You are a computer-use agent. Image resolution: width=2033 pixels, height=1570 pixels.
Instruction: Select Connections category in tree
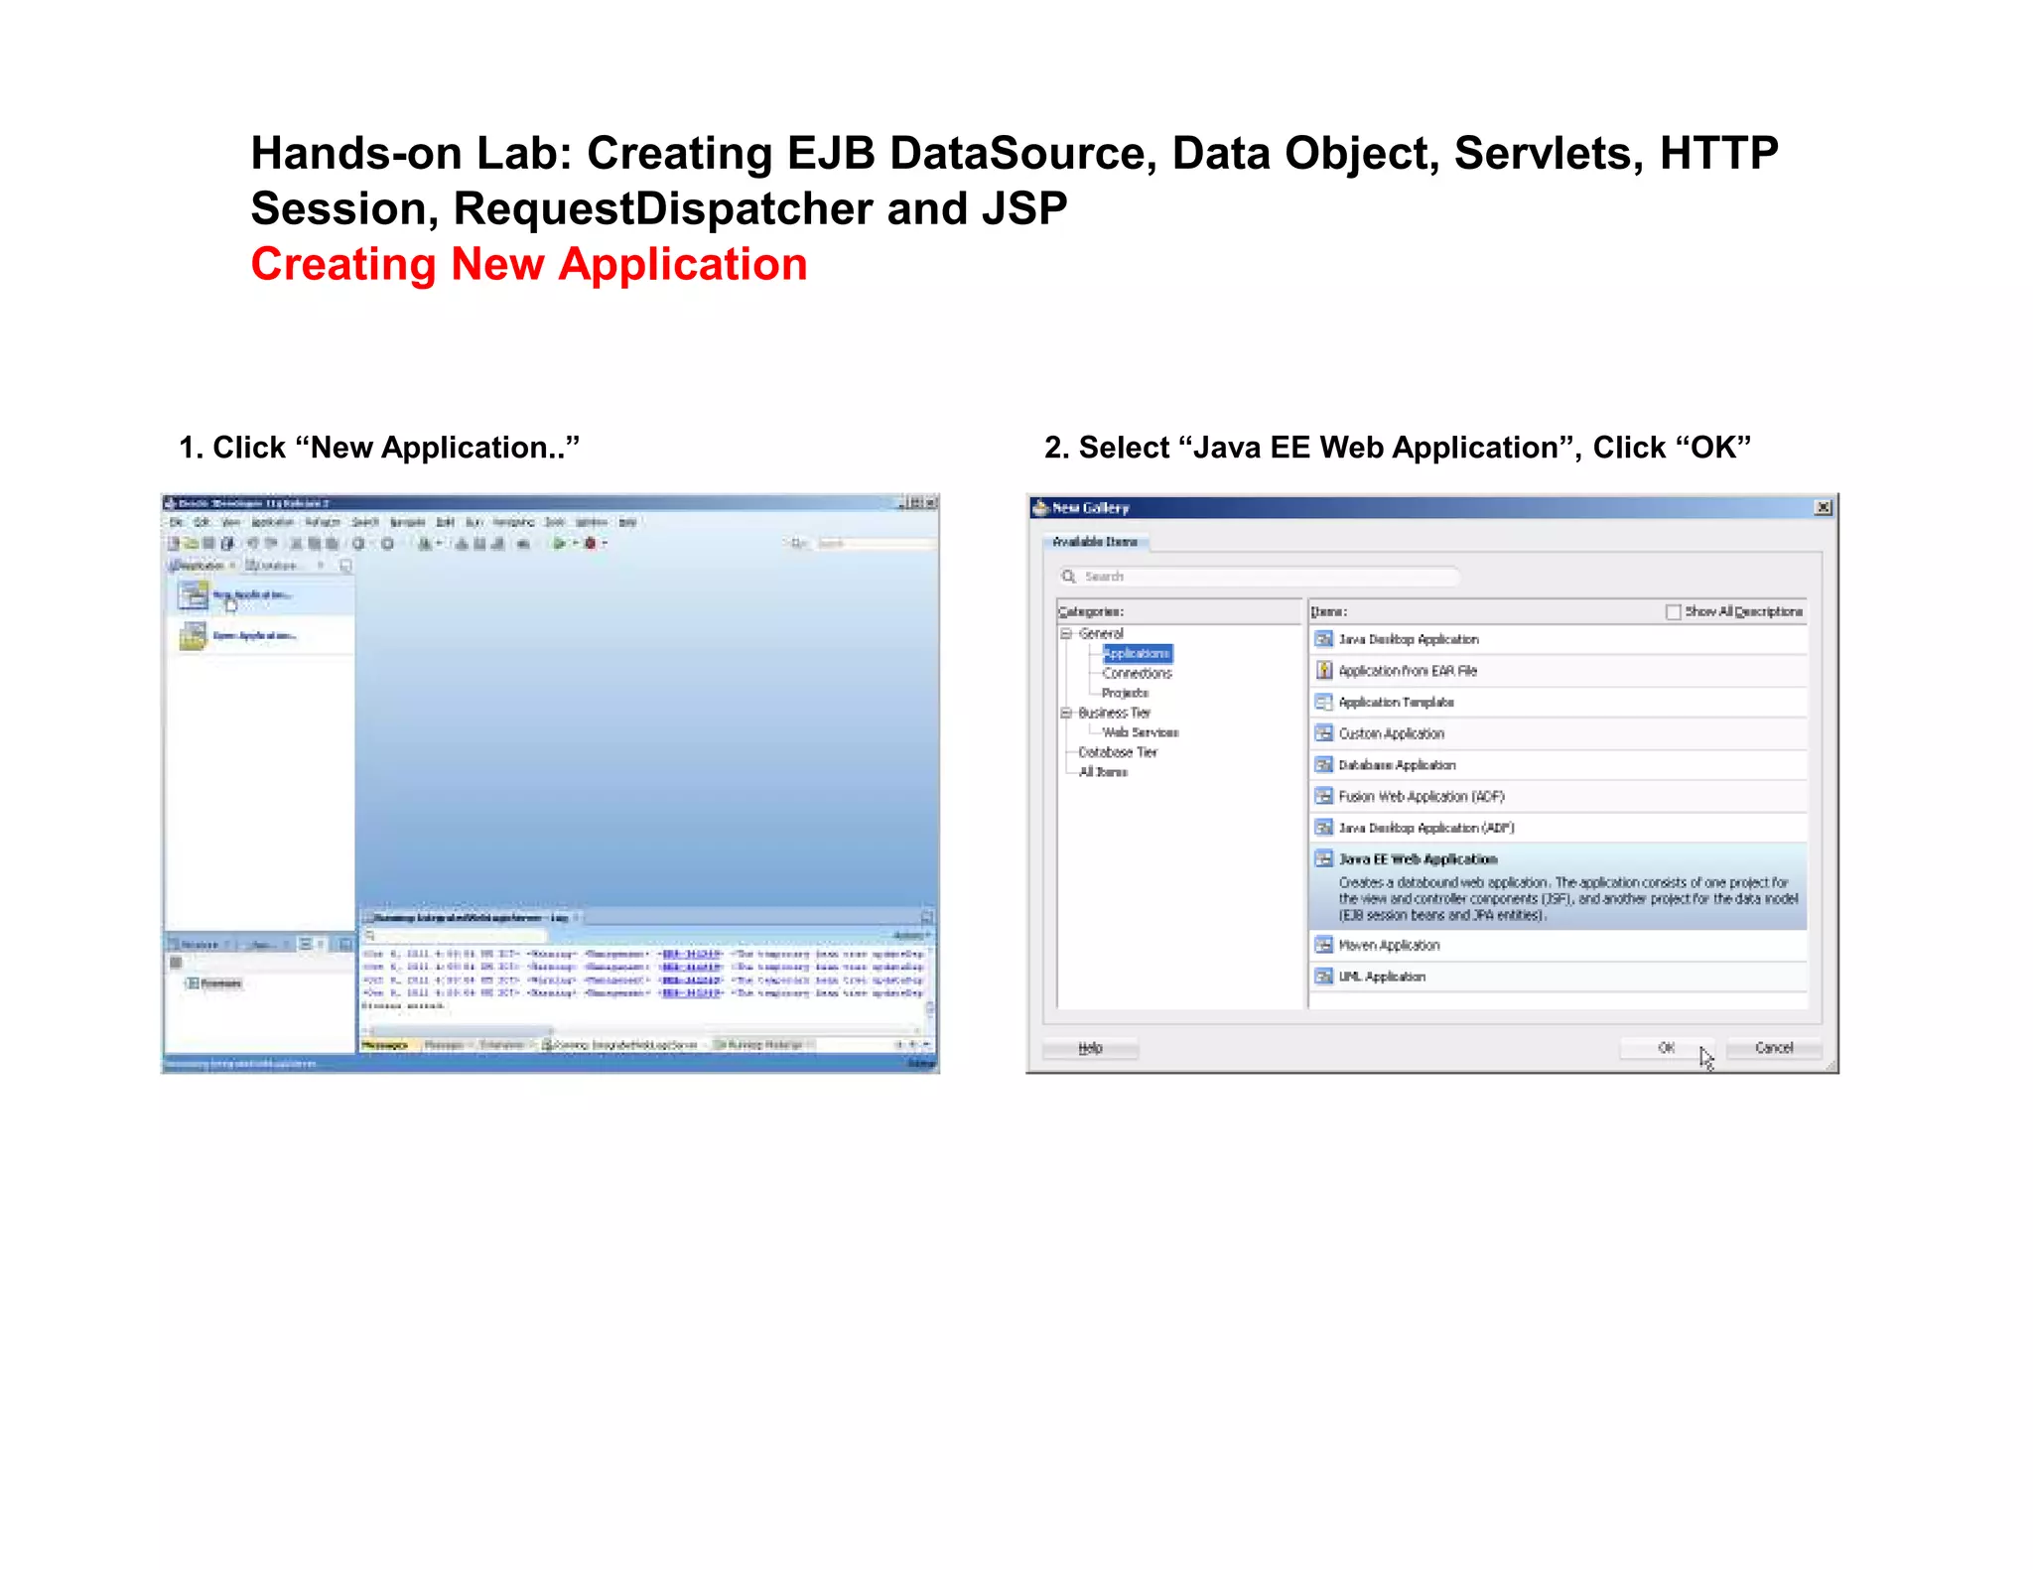1138,673
